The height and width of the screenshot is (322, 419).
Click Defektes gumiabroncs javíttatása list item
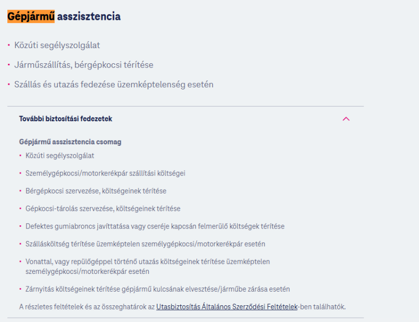point(155,226)
